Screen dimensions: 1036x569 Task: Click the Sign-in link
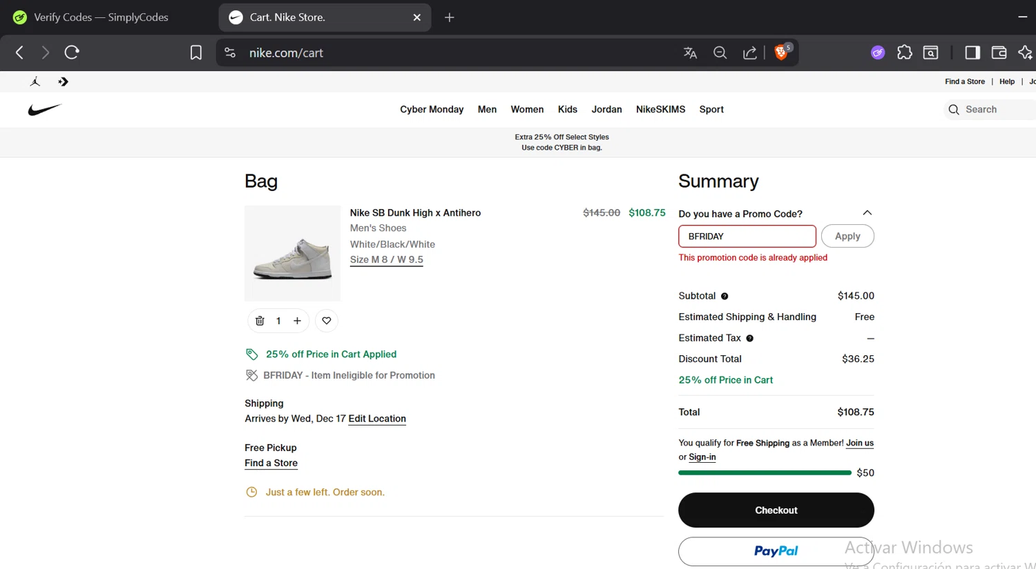pos(702,457)
